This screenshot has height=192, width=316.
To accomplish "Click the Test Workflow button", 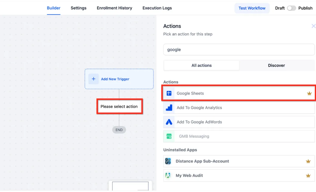I will [252, 8].
